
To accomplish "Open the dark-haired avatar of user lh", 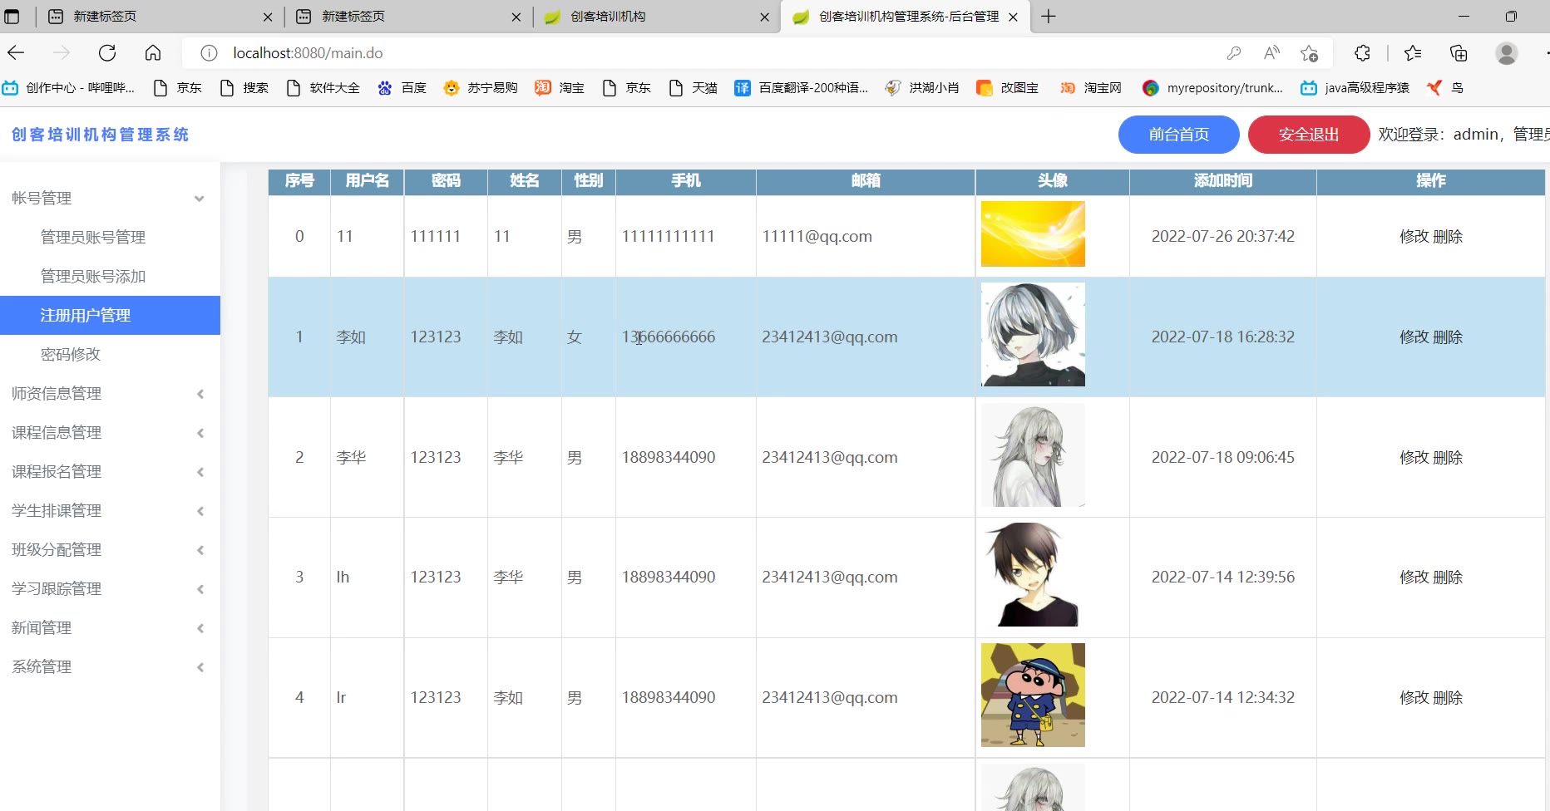I will [x=1033, y=574].
